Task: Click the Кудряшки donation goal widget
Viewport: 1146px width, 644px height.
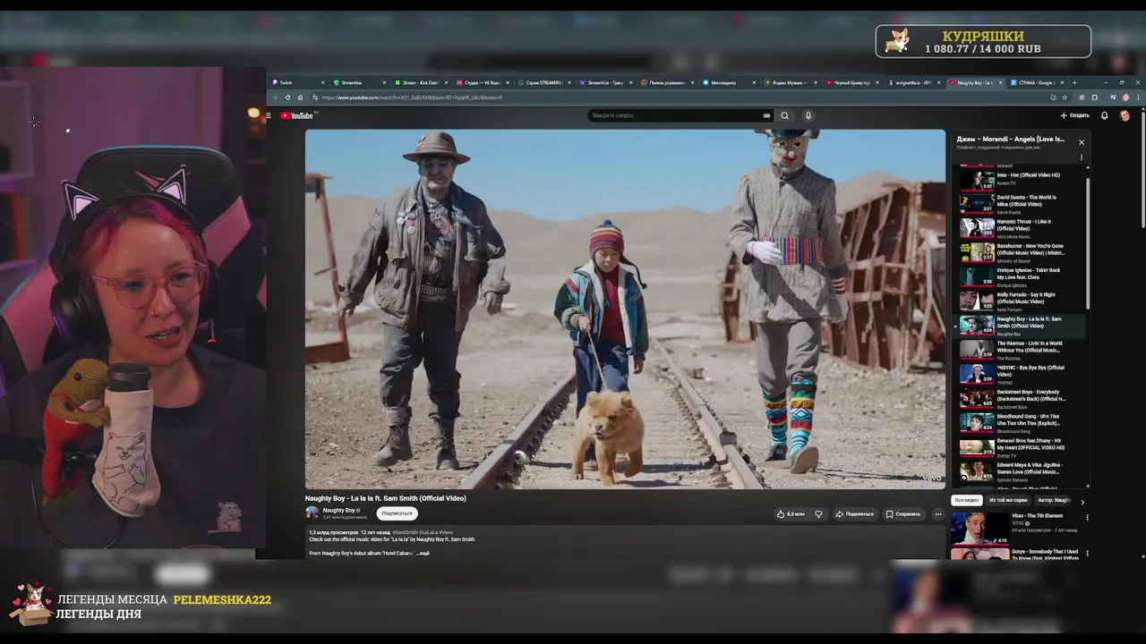Action: point(983,41)
